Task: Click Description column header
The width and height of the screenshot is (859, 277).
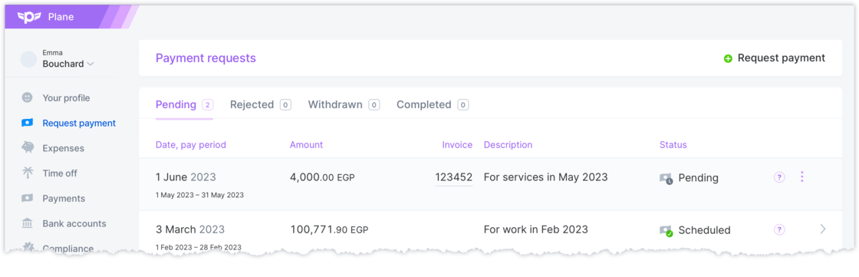Action: [508, 145]
